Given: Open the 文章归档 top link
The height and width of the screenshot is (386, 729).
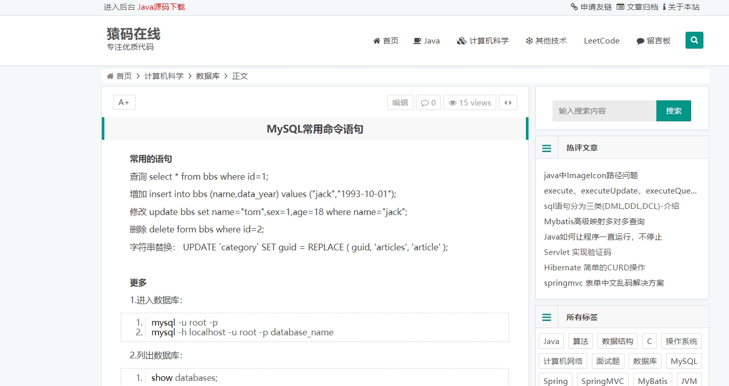Looking at the screenshot, I should click(637, 7).
